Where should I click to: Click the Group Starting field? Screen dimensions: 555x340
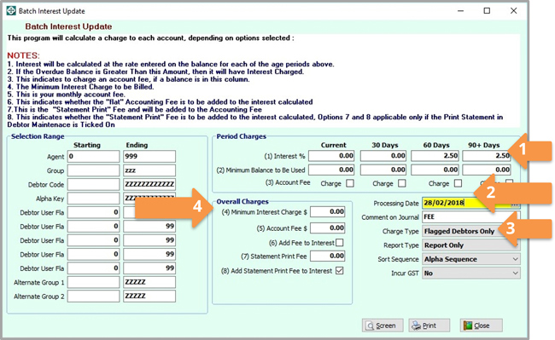(93, 170)
